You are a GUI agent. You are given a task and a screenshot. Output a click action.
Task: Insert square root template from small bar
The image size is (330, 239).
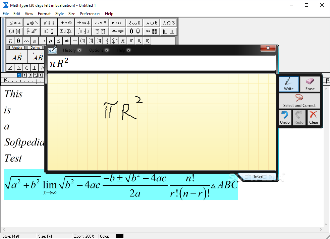coord(123,41)
